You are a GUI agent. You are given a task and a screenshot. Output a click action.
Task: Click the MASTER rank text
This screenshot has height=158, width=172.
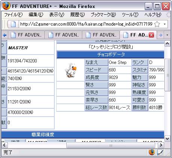[x=18, y=48]
